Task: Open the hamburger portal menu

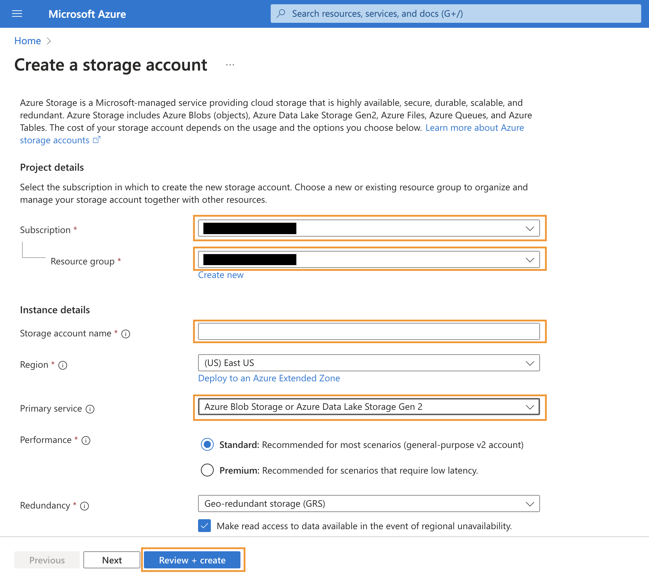Action: point(17,14)
